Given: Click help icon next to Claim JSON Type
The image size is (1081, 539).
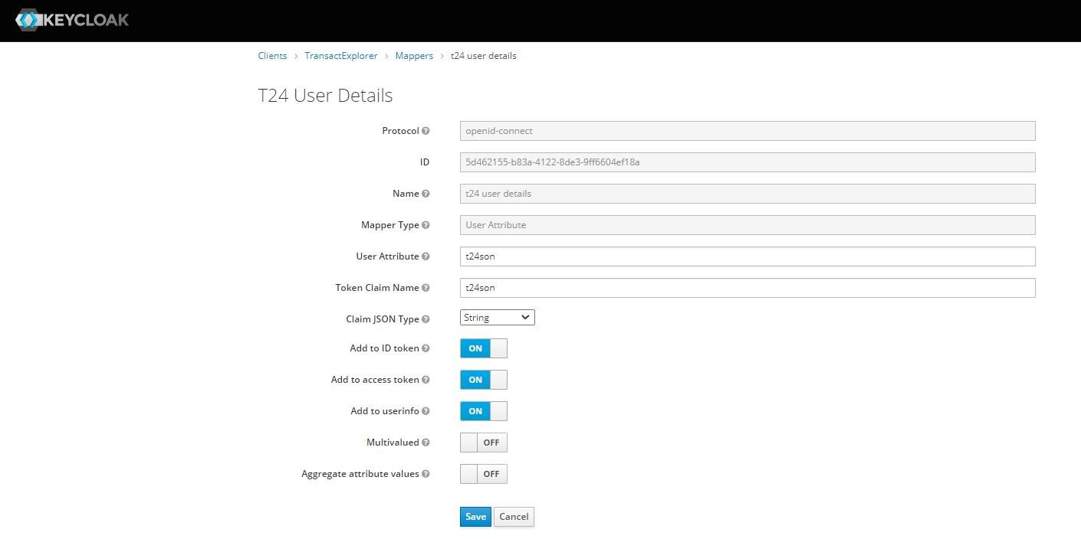Looking at the screenshot, I should coord(426,319).
